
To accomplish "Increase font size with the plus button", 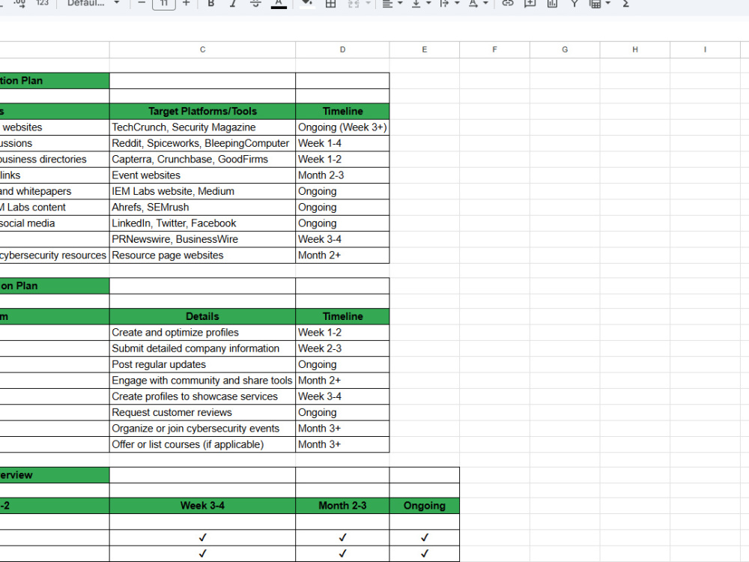I will (187, 3).
